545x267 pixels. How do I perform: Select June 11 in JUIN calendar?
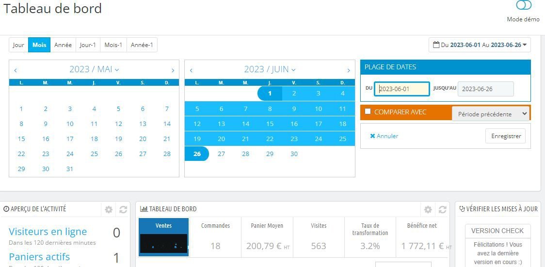click(342, 109)
